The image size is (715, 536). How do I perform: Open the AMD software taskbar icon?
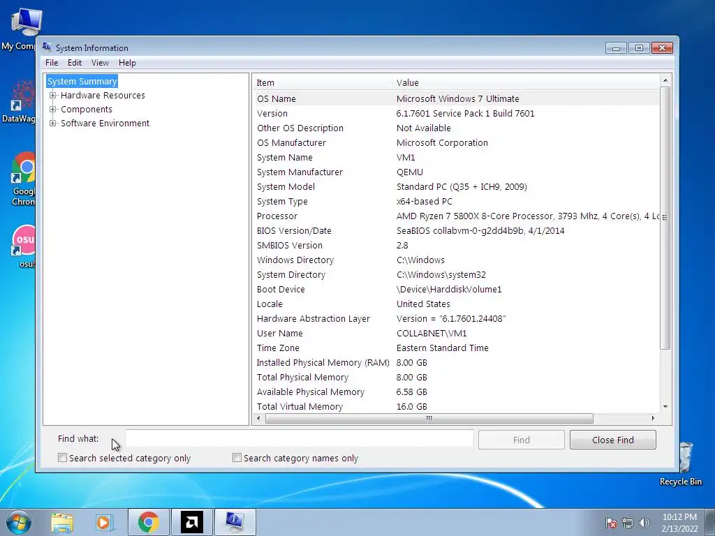[x=191, y=522]
